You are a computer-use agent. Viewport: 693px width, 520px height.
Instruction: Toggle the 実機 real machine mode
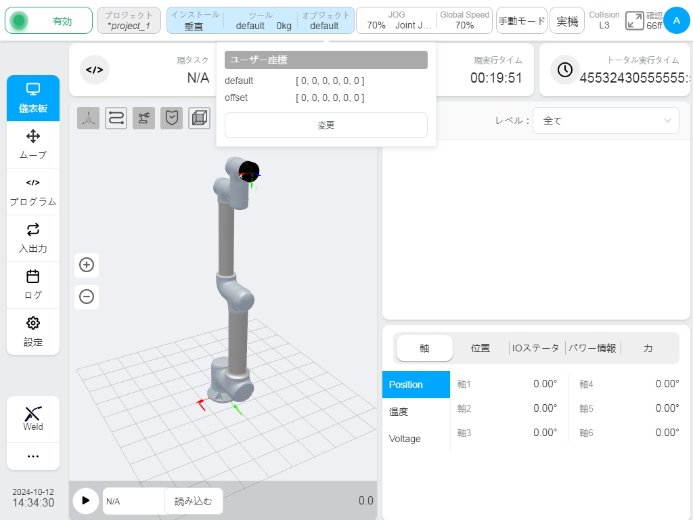[567, 20]
